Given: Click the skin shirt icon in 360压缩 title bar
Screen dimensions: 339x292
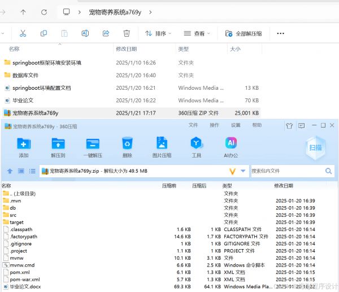Looking at the screenshot, I should pos(289,125).
